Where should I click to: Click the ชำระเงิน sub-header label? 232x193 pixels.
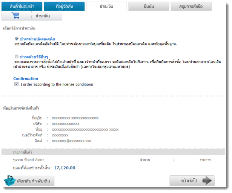point(43,16)
